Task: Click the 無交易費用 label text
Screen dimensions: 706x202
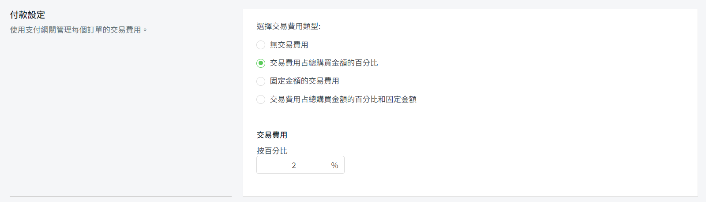Action: click(x=289, y=45)
